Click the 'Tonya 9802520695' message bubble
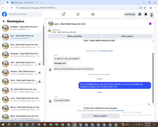Viewport: 158px width, 127px height. (62, 100)
